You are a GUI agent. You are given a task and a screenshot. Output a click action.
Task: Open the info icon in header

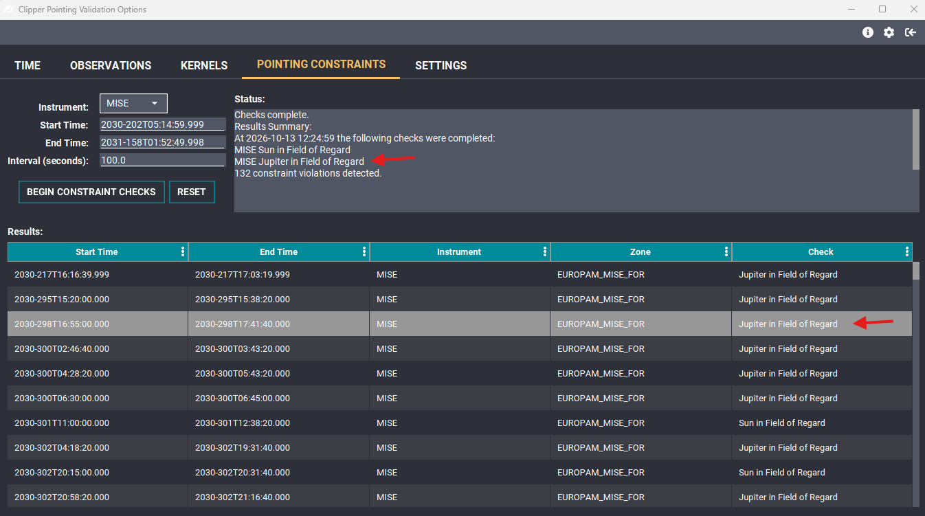[x=868, y=32]
